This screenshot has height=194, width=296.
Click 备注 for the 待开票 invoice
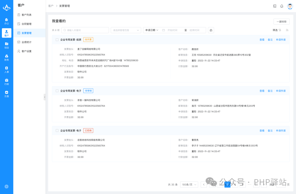coord(270,40)
